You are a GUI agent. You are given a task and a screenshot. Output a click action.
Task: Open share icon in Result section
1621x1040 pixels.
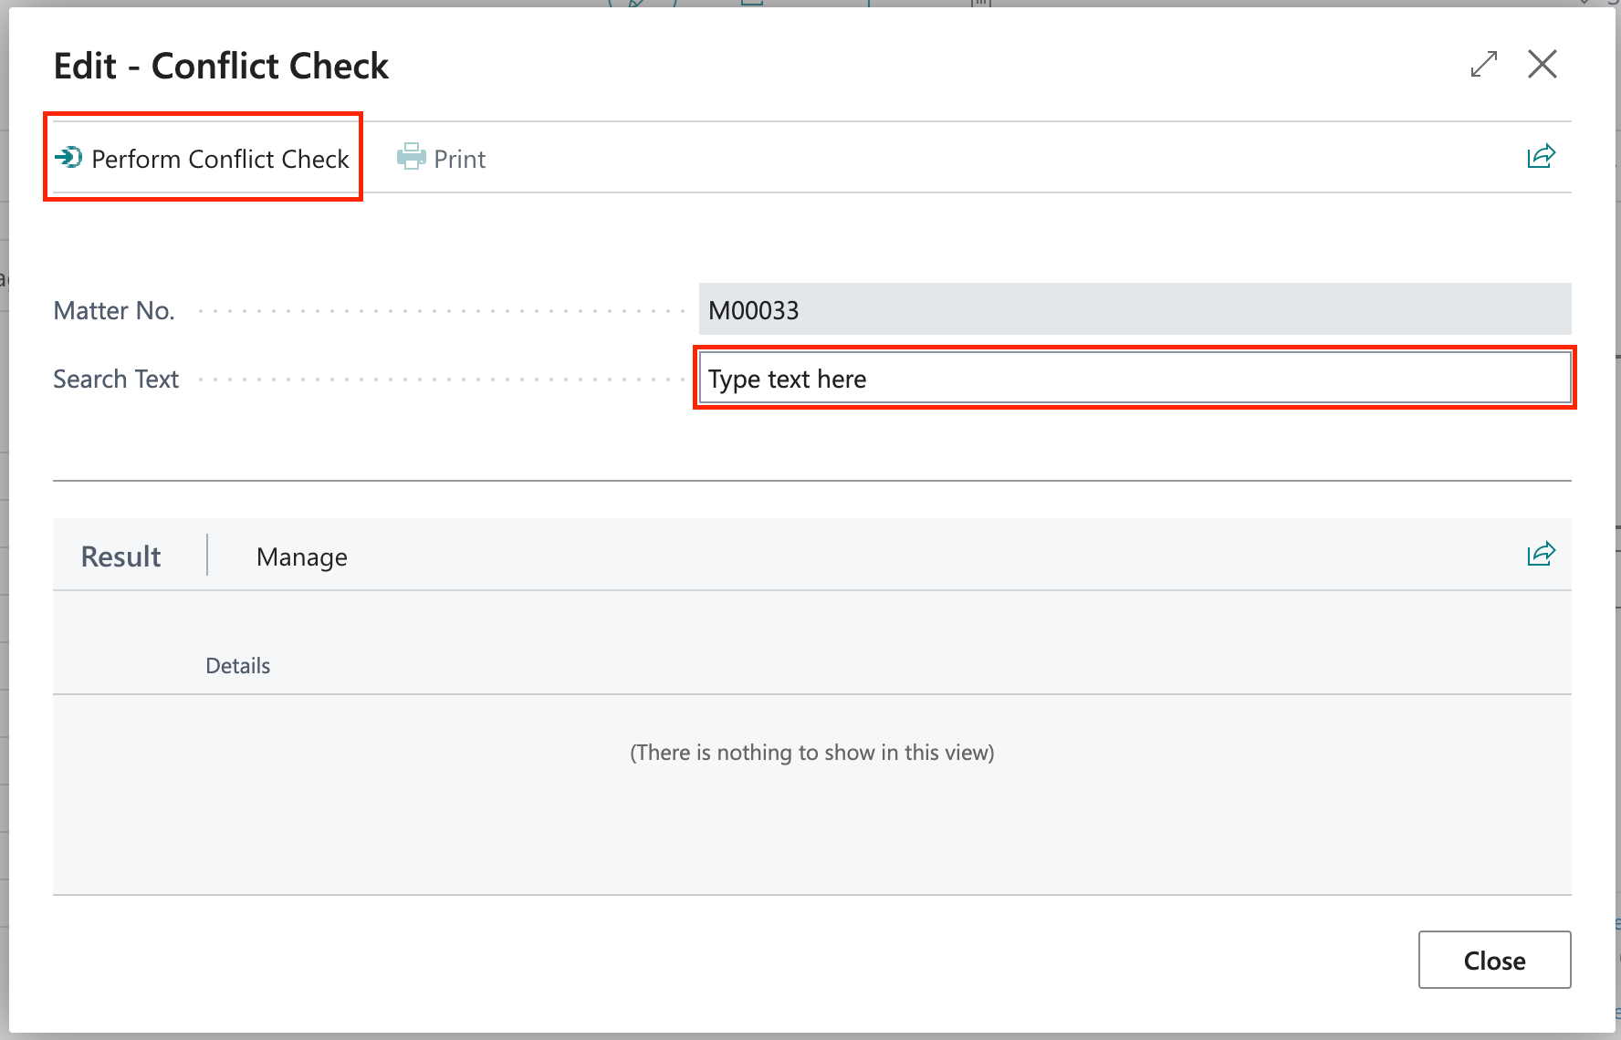tap(1542, 554)
